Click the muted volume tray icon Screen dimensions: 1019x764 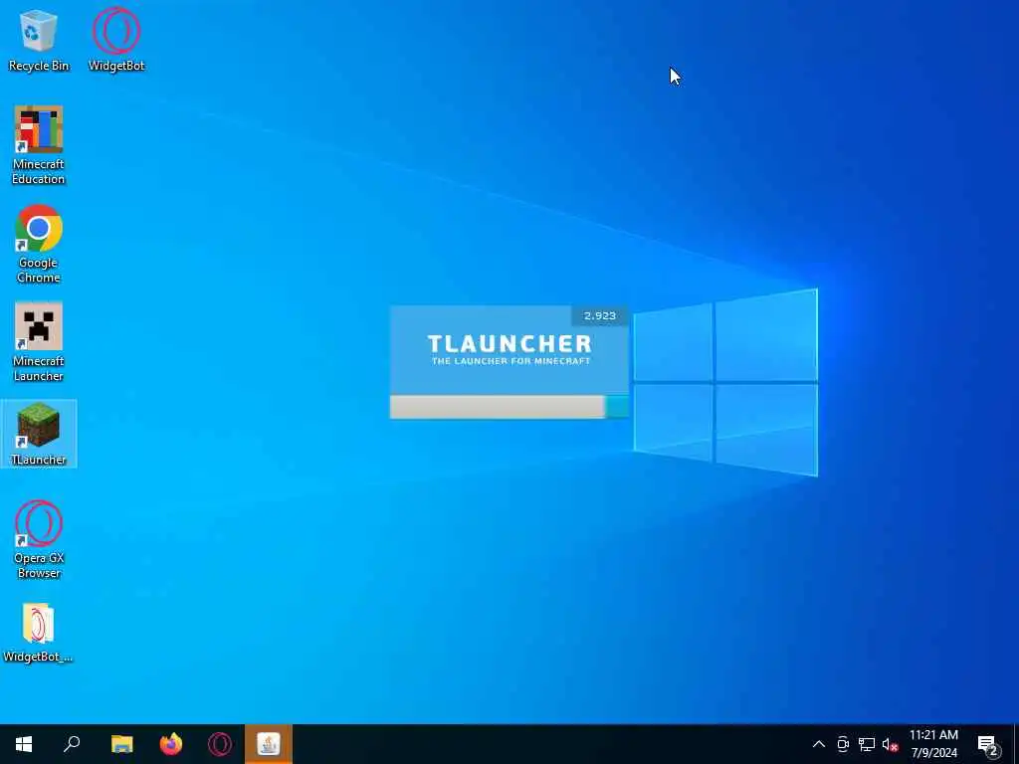pos(890,744)
